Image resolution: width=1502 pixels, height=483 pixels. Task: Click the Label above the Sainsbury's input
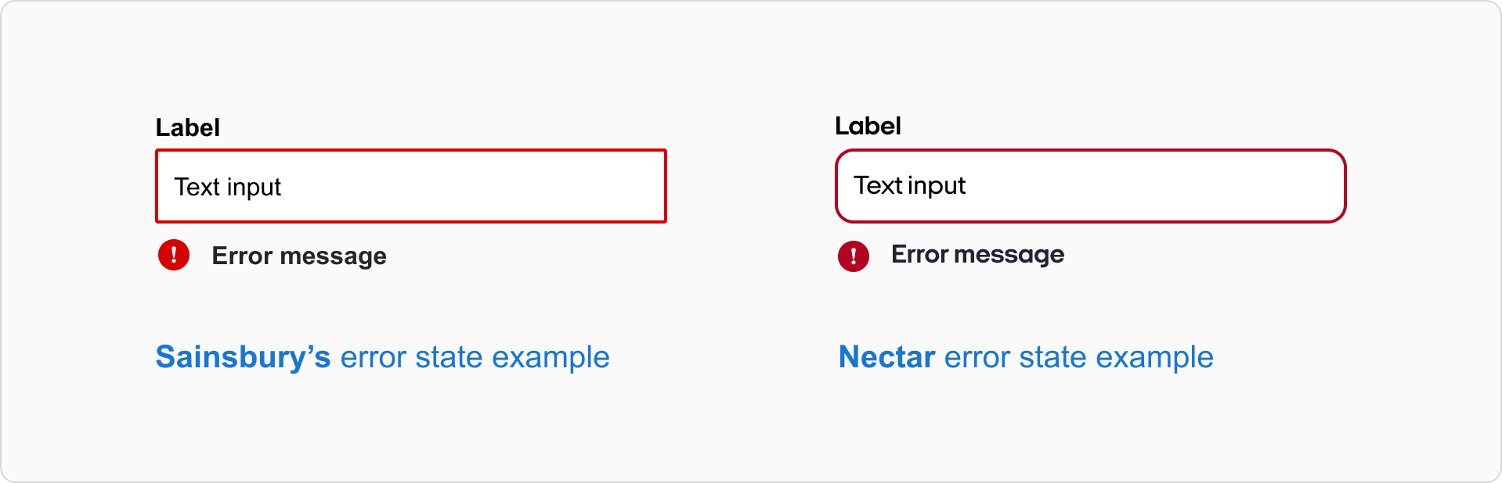click(x=187, y=126)
